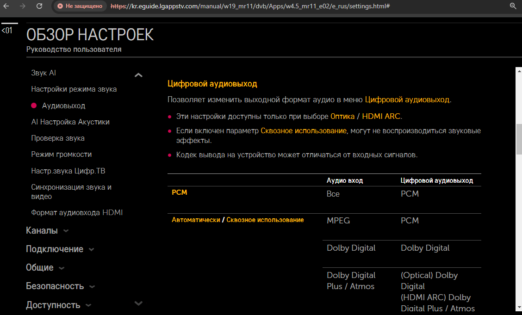Open Синхронизация звука и видео page
522x315 pixels.
pos(71,191)
